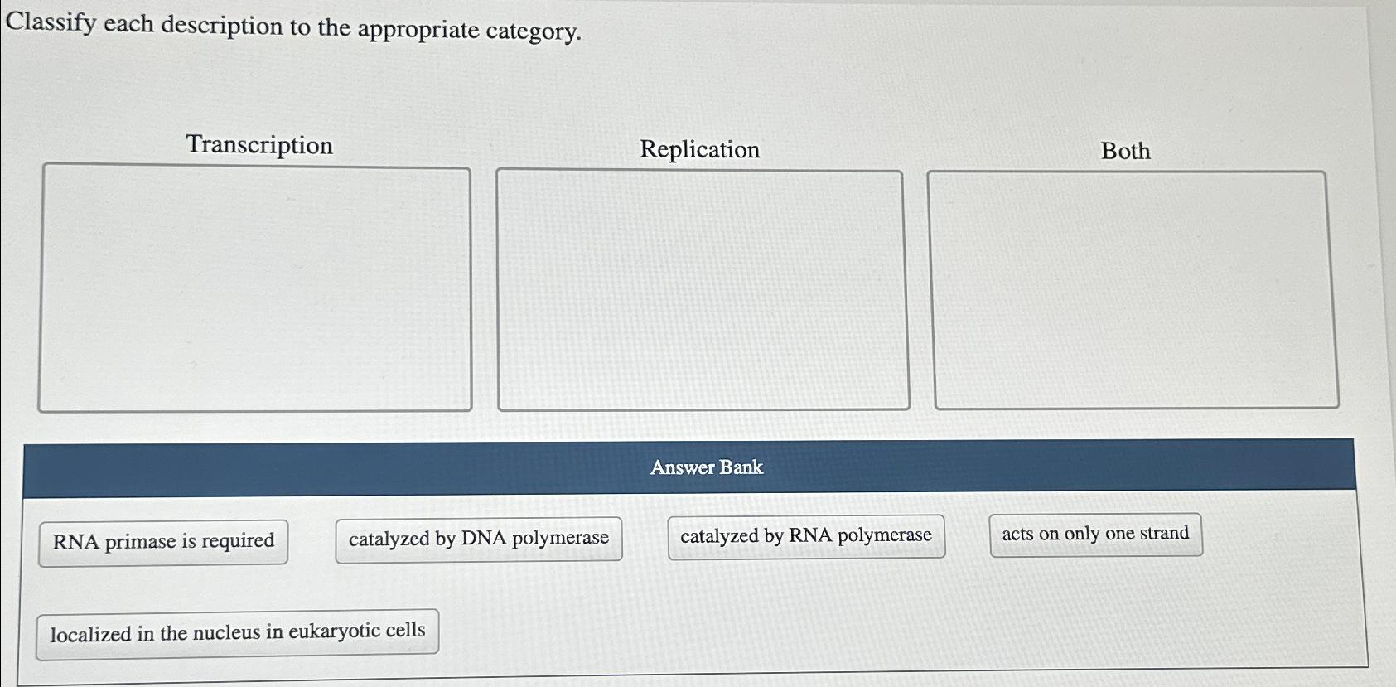Image resolution: width=1396 pixels, height=687 pixels.
Task: Click the 'acts on only one strand' tile
Action: coord(1095,534)
